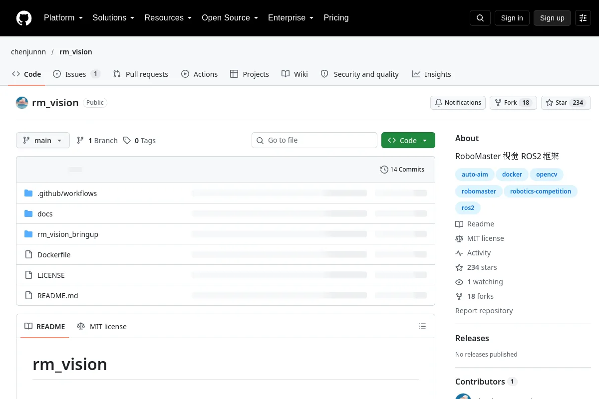Click the Go to file search field

[x=314, y=140]
